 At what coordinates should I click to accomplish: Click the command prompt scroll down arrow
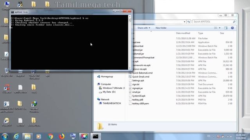tap(130, 68)
